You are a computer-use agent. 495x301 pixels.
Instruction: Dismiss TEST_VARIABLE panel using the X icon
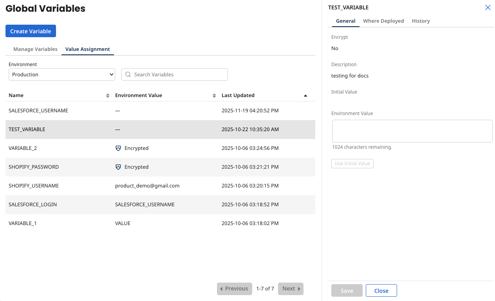(488, 7)
